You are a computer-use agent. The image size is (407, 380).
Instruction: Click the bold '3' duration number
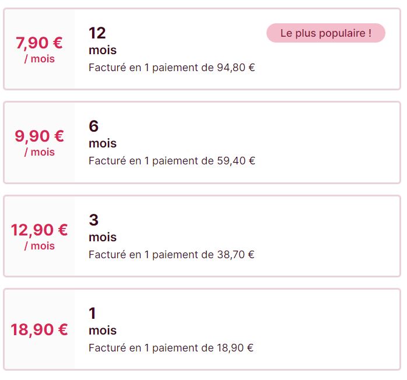94,220
